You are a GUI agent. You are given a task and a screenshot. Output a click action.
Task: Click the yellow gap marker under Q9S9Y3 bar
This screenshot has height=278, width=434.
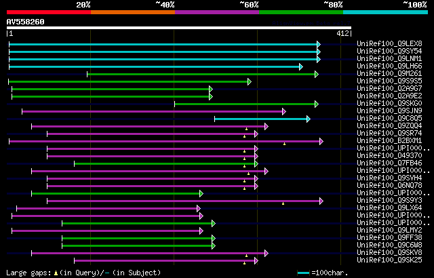pyautogui.click(x=283, y=203)
